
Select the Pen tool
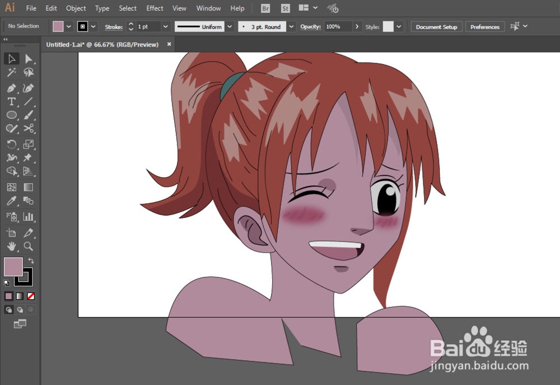(x=11, y=88)
